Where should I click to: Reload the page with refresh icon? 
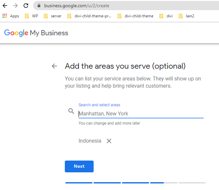coord(26,6)
